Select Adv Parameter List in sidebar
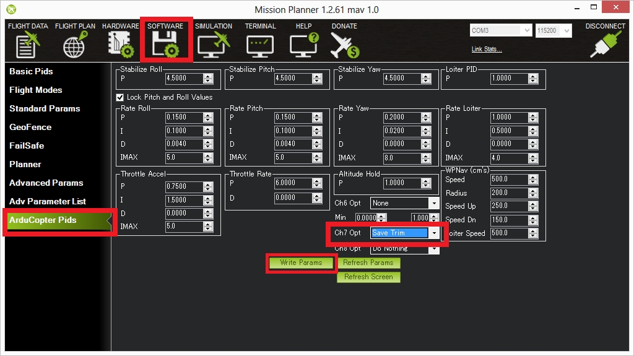The height and width of the screenshot is (356, 634). tap(48, 201)
